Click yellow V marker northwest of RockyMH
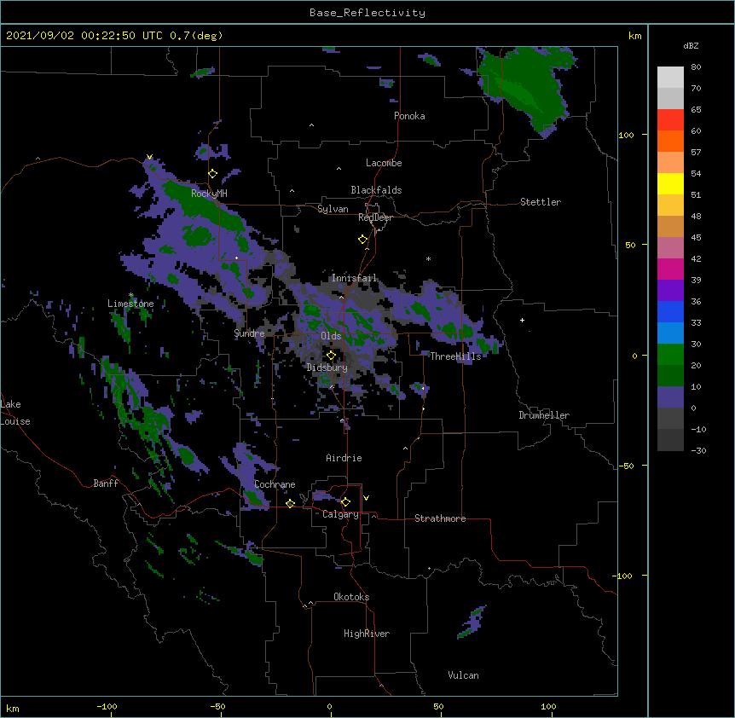 149,157
